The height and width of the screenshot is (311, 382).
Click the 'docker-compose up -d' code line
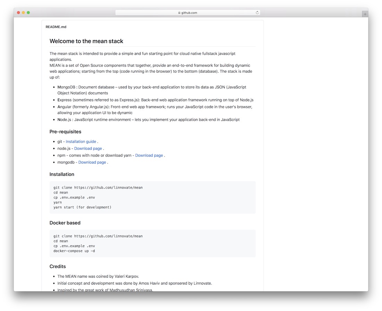[x=74, y=251]
